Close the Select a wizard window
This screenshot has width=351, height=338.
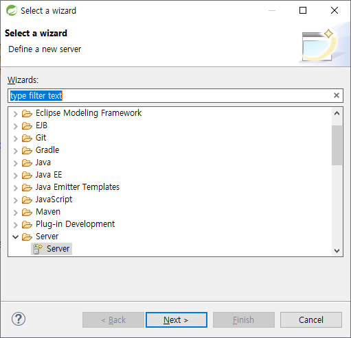335,10
